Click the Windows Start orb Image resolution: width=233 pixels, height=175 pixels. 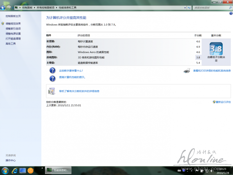pyautogui.click(x=5, y=170)
